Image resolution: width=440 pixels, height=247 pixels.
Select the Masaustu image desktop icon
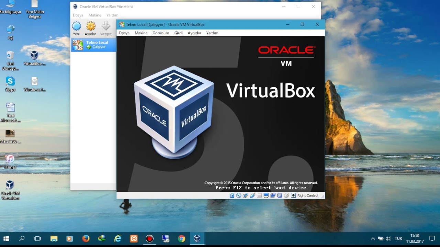pyautogui.click(x=10, y=136)
